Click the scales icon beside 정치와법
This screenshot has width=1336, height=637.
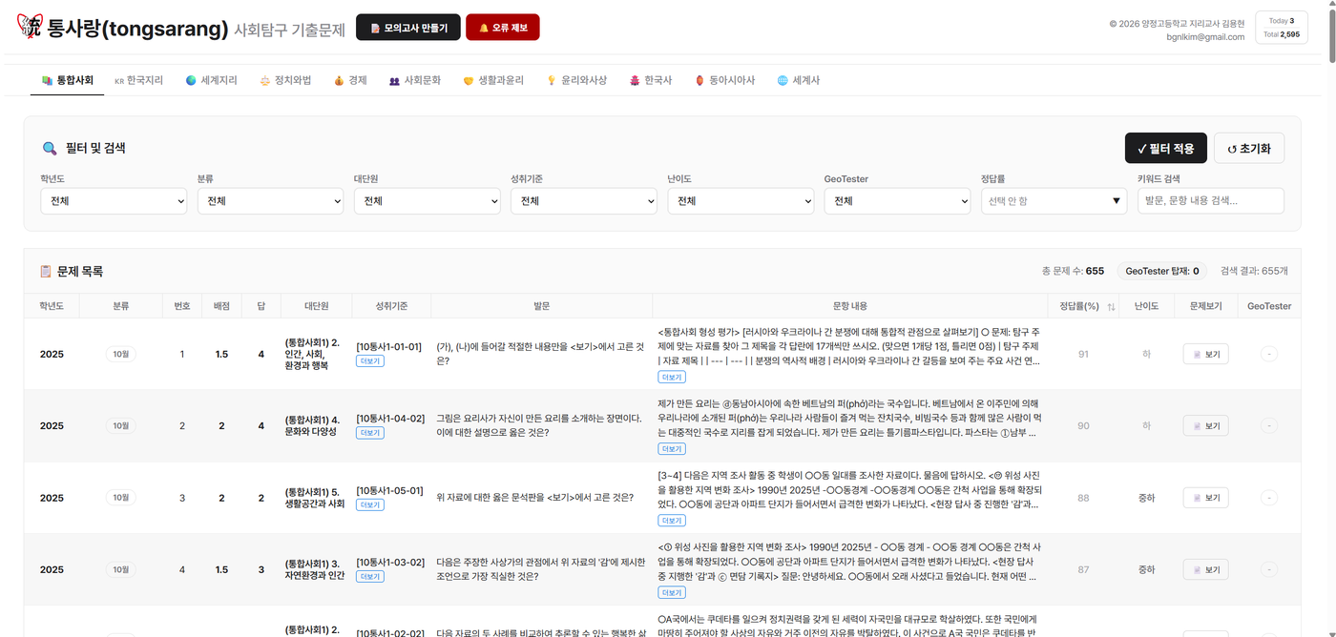pyautogui.click(x=264, y=81)
